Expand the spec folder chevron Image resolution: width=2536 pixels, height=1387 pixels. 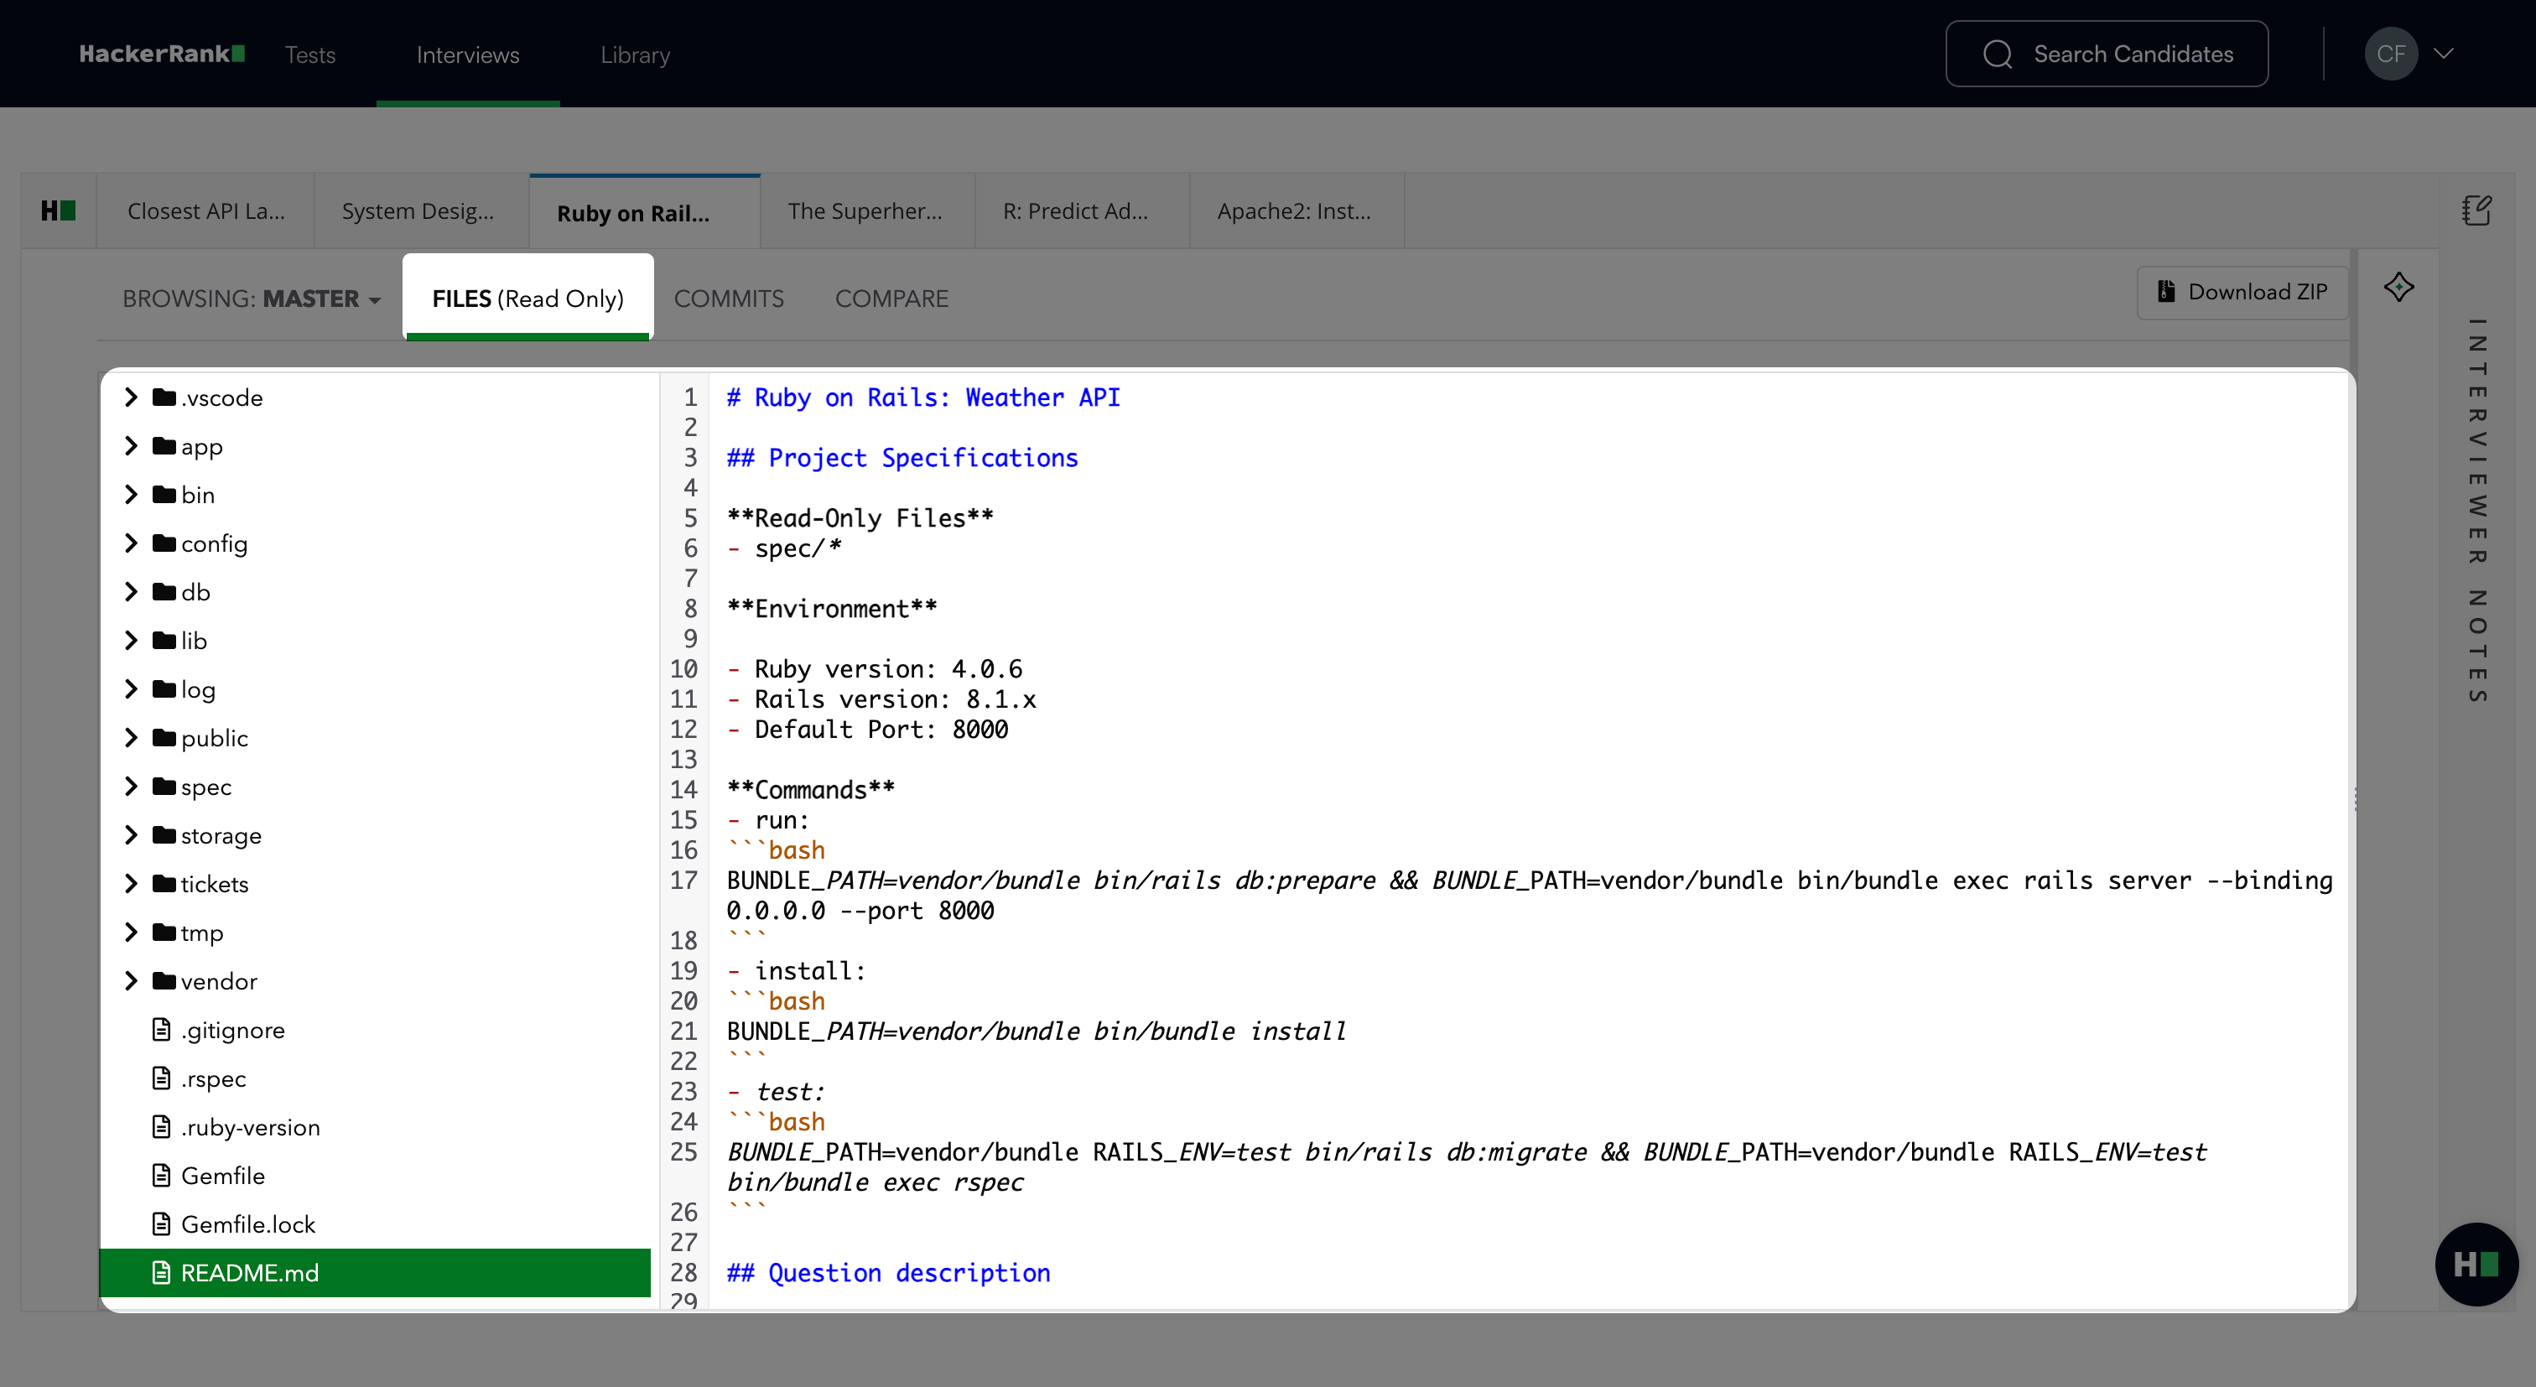coord(131,787)
